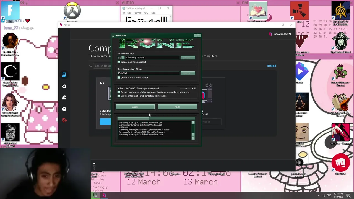Click BuildRevision.txt line in install log

[x=126, y=127]
